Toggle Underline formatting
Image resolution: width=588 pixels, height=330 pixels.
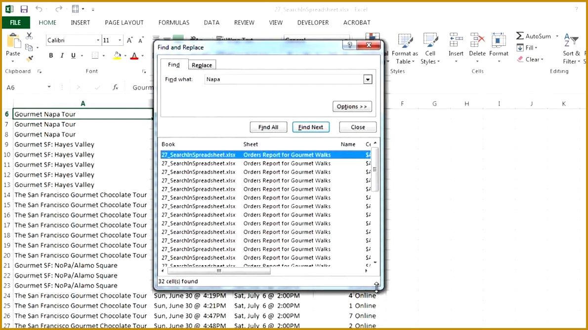[x=73, y=55]
